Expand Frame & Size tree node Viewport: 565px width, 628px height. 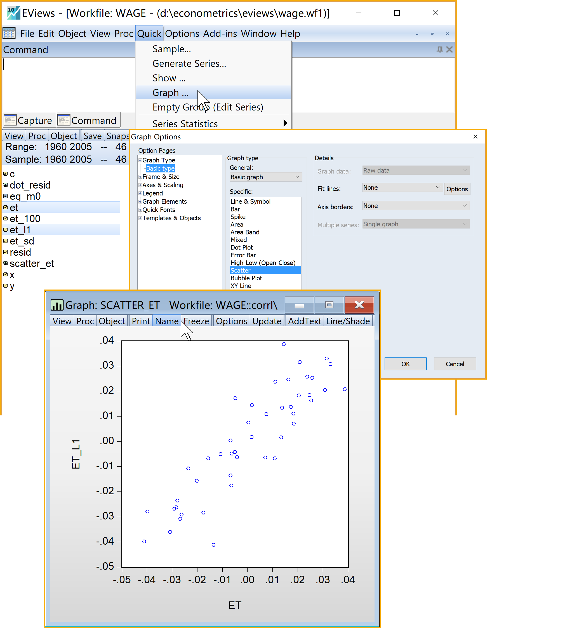click(x=140, y=177)
